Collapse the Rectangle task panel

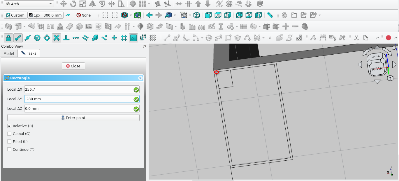[x=140, y=78]
